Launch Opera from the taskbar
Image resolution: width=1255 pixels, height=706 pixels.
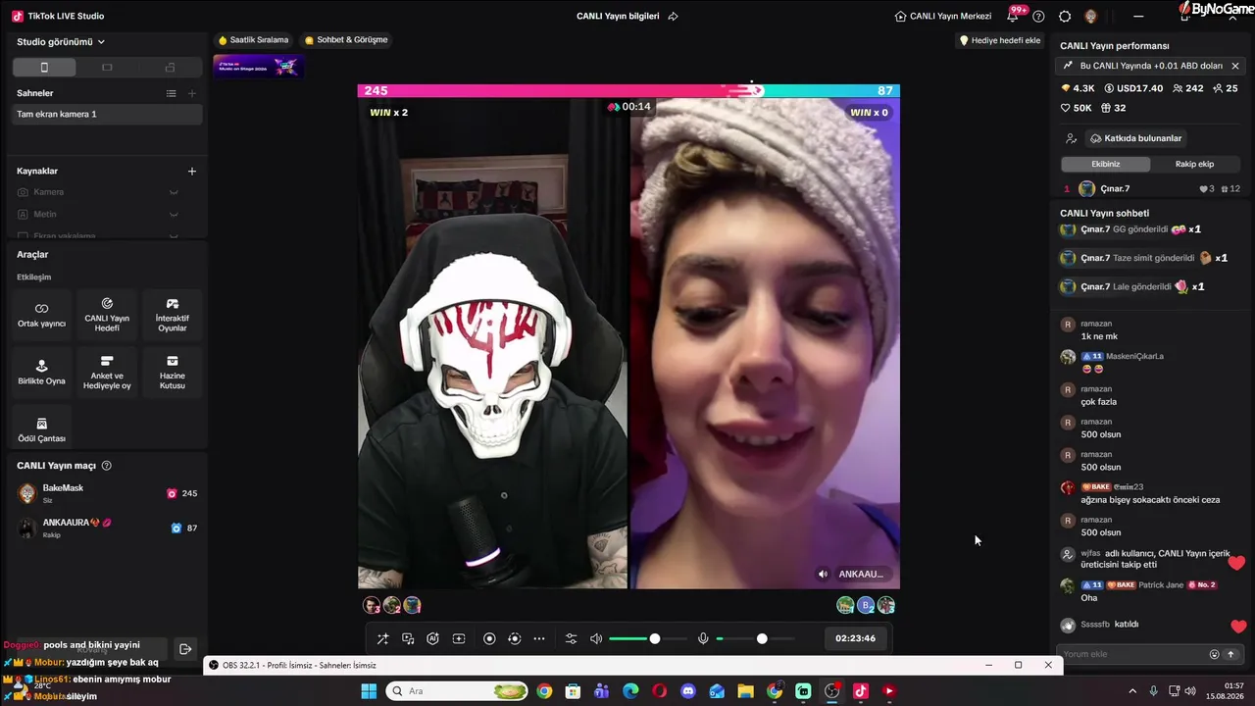(x=660, y=691)
